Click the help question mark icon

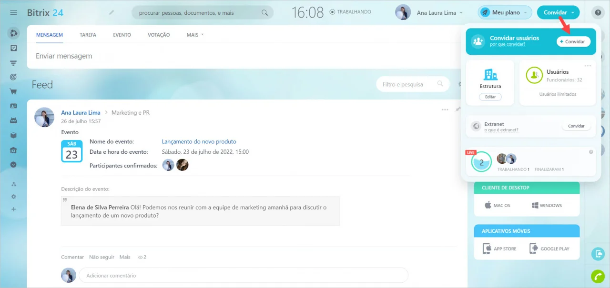(598, 13)
